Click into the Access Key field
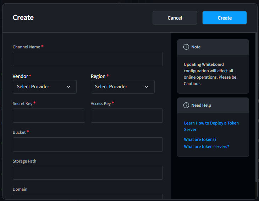This screenshot has width=259, height=201. coord(127,116)
